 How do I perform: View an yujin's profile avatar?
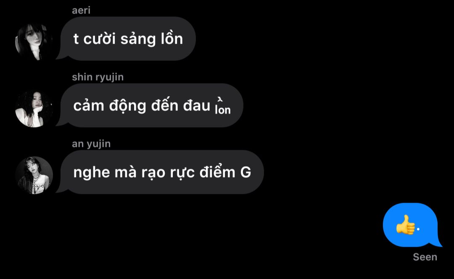point(34,175)
